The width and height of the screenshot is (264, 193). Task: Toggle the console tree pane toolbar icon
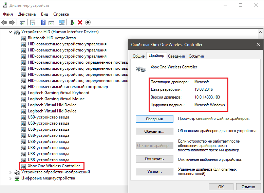(x=22, y=22)
